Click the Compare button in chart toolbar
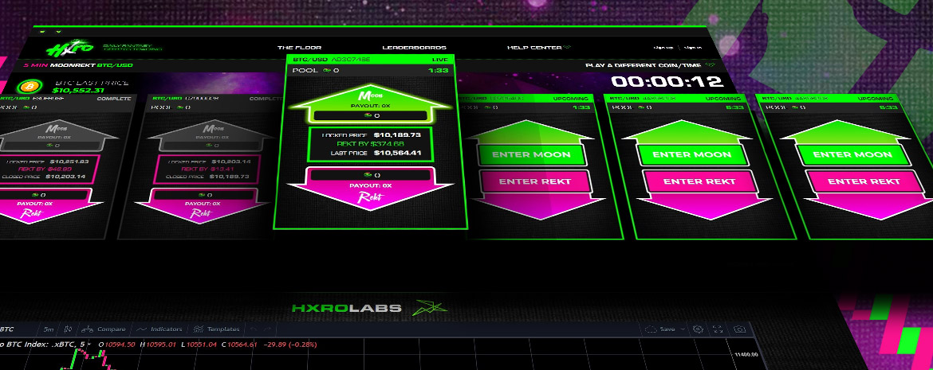 click(x=104, y=329)
